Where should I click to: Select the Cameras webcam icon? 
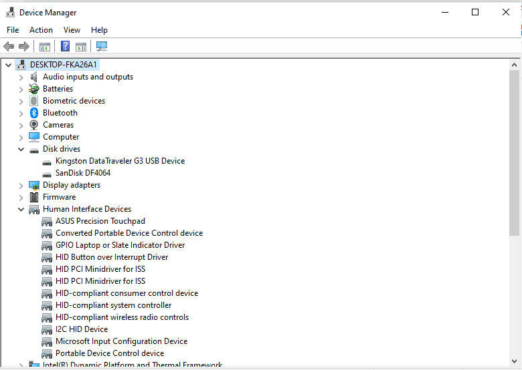coord(33,125)
